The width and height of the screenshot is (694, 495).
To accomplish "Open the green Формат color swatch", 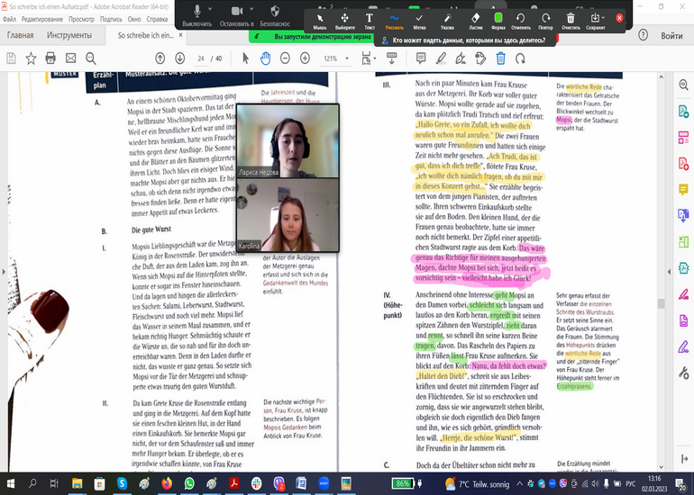I will [498, 18].
